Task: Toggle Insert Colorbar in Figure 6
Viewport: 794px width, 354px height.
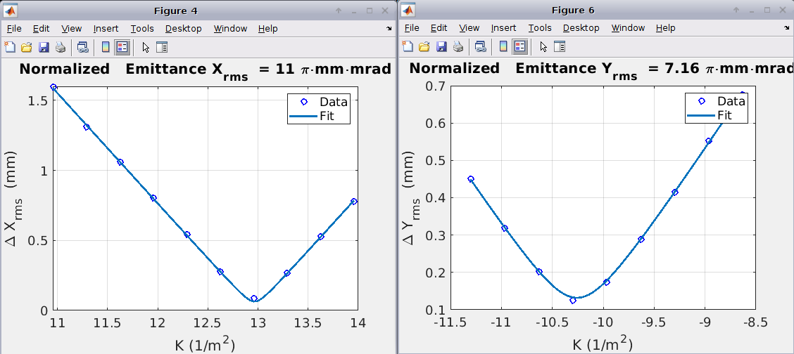Action: pyautogui.click(x=503, y=47)
